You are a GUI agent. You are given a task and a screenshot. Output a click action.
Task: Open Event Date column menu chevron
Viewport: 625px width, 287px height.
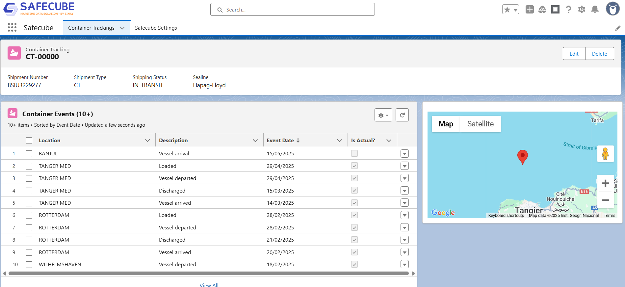339,141
